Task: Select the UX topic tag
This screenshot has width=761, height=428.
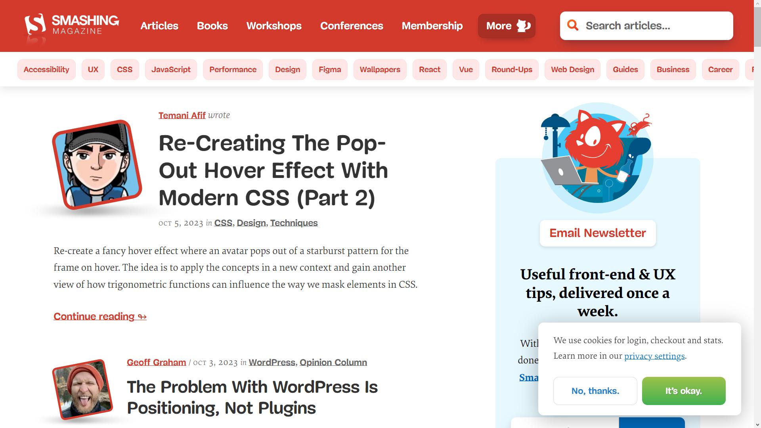Action: 93,69
